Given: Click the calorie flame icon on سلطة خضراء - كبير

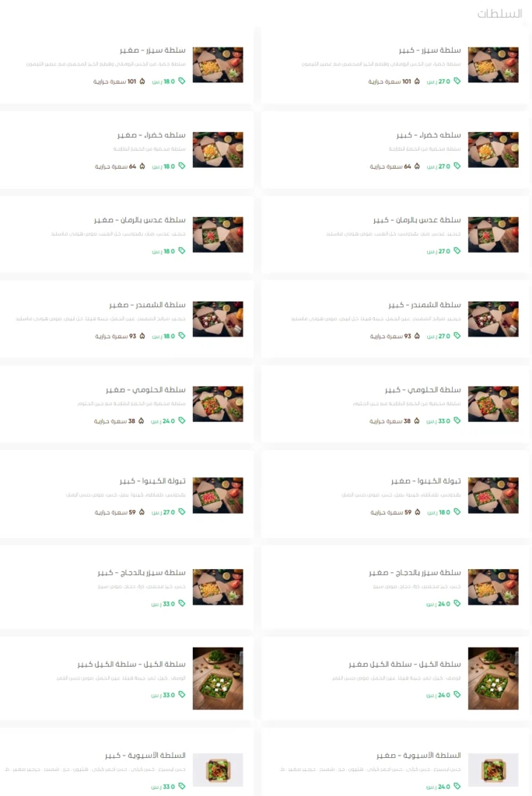Looking at the screenshot, I should click(x=417, y=166).
